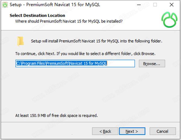
Task: Click inside the destination folder path field
Action: point(75,63)
